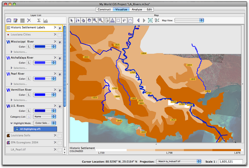Zoom to active layer extent icon
Viewport: 249px width, 168px height.
pyautogui.click(x=157, y=20)
